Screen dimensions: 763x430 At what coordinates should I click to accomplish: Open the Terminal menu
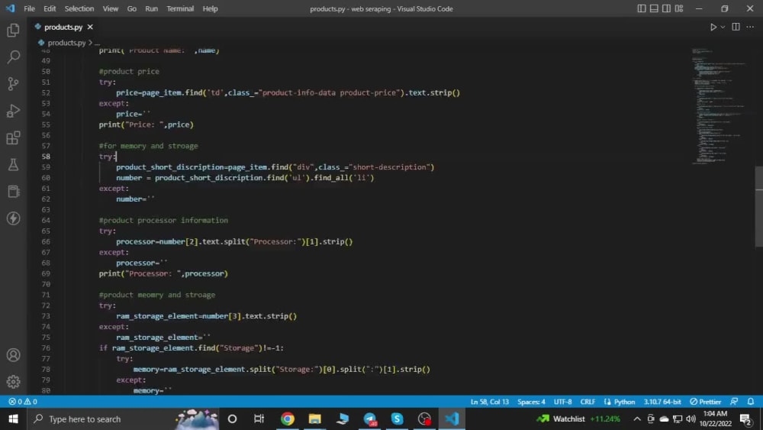click(x=180, y=8)
